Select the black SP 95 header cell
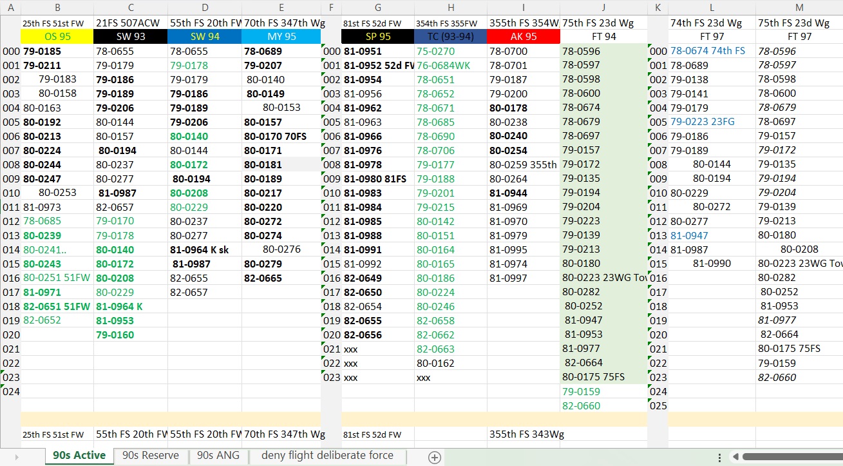This screenshot has width=843, height=466. tap(378, 37)
